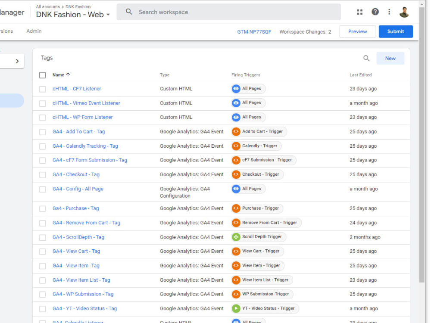Click All Pages eye icon for WP Form Listener
431x323 pixels.
[236, 117]
